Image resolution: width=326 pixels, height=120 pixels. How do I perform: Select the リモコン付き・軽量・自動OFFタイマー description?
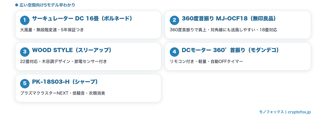coord(206,61)
